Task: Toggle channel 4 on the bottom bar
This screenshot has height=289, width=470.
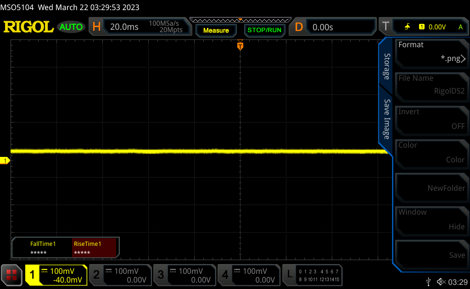Action: pyautogui.click(x=249, y=275)
